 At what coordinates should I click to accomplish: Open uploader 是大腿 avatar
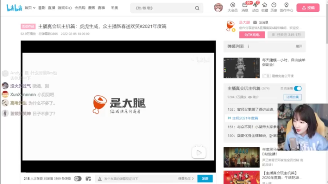tap(230, 26)
